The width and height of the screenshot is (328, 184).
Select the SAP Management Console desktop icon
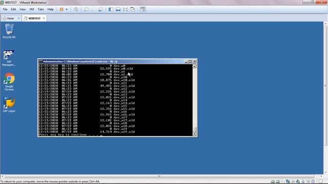[9, 58]
